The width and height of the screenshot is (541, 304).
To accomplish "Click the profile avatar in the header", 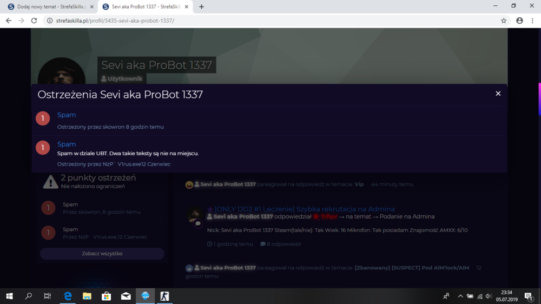I will click(62, 71).
